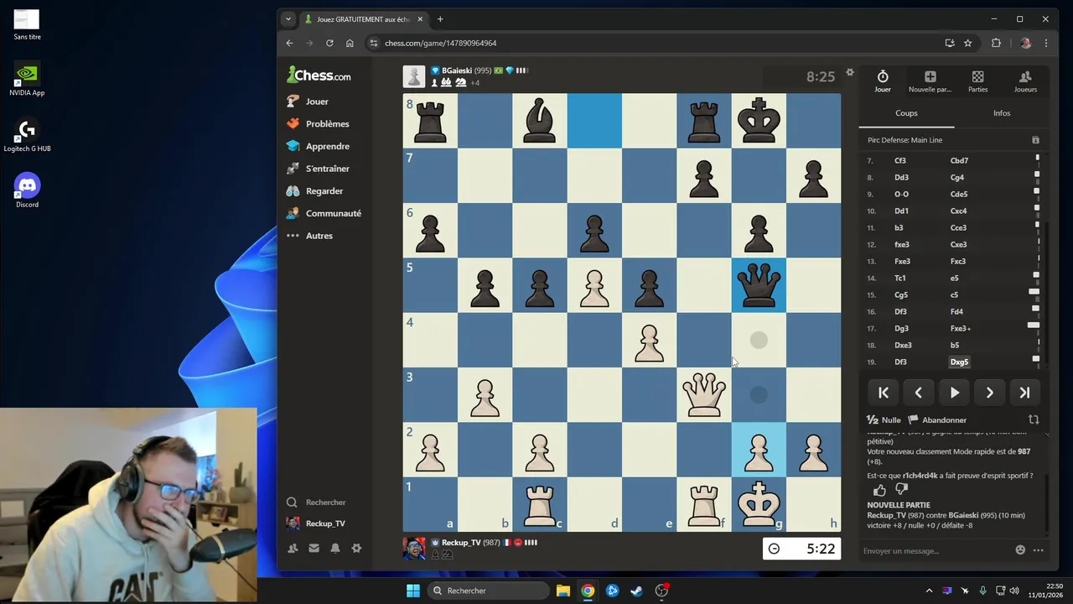Open a new Chrome tab
The width and height of the screenshot is (1073, 604).
[440, 19]
